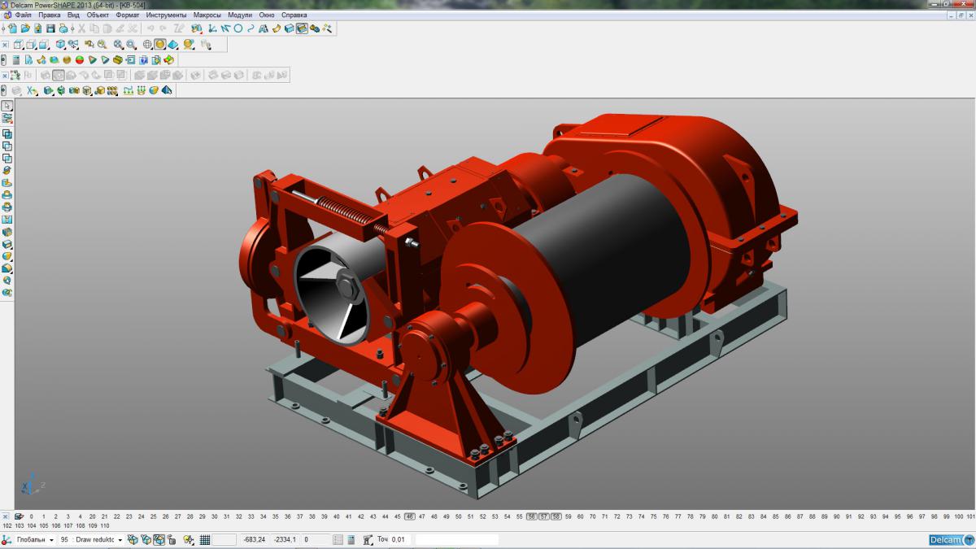This screenshot has height=549, width=976.
Task: Expand the intelligent cursor options in status bar
Action: click(x=194, y=544)
